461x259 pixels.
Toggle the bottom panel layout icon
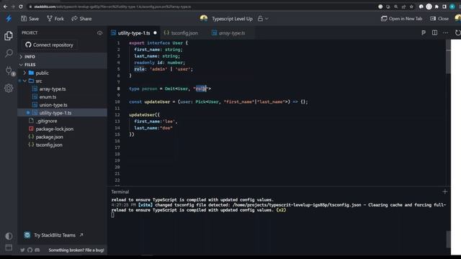point(9,247)
